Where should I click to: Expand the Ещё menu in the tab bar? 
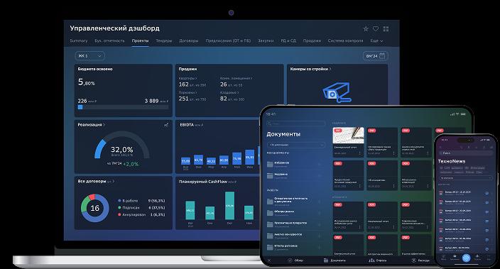[x=376, y=40]
